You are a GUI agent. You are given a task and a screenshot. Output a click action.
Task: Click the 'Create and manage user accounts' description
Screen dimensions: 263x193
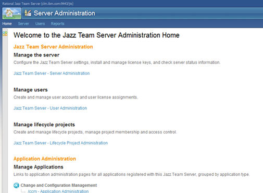76,97
